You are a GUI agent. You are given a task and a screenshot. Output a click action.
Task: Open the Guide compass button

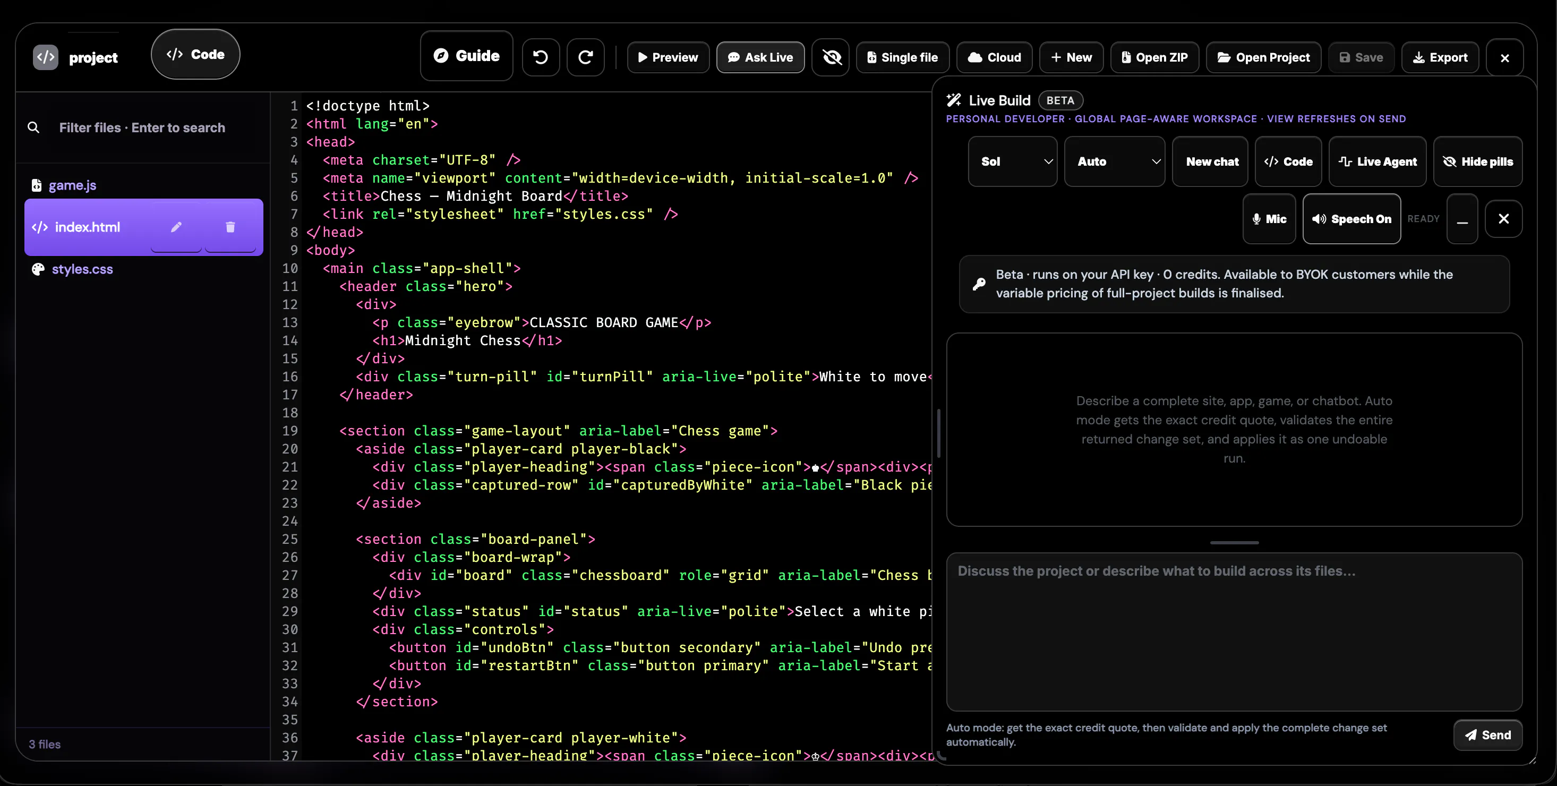point(467,56)
